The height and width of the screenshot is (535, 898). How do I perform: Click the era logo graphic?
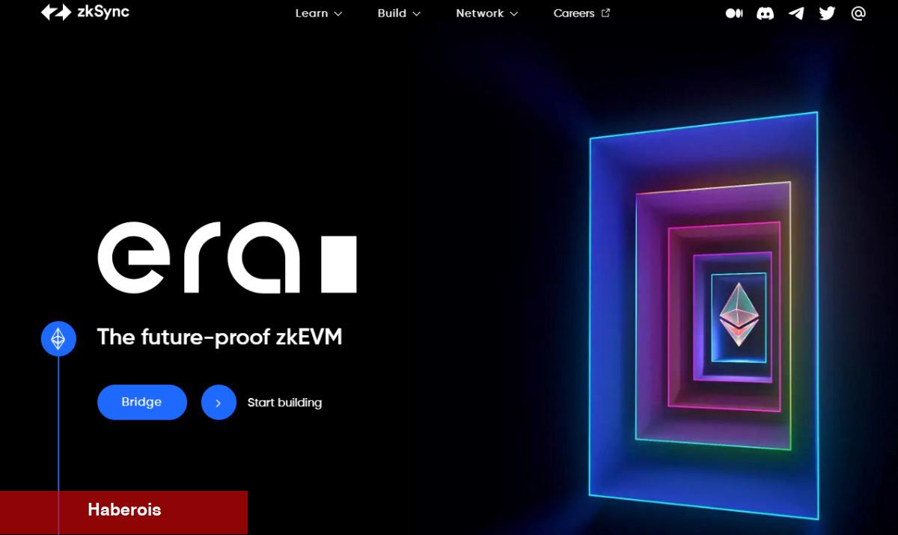pyautogui.click(x=227, y=257)
